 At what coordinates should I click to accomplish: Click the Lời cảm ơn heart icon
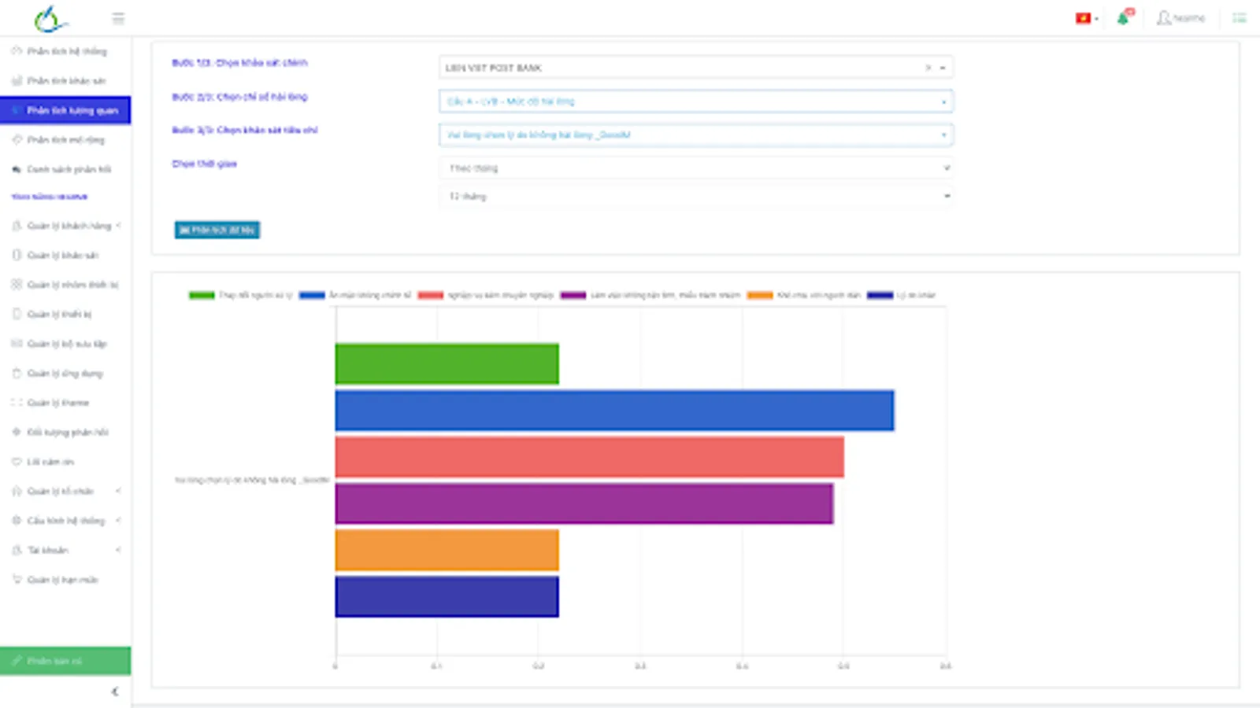tap(17, 462)
